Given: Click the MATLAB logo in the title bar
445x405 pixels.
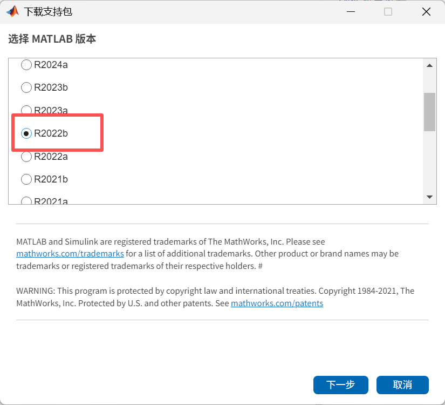Looking at the screenshot, I should click(12, 12).
